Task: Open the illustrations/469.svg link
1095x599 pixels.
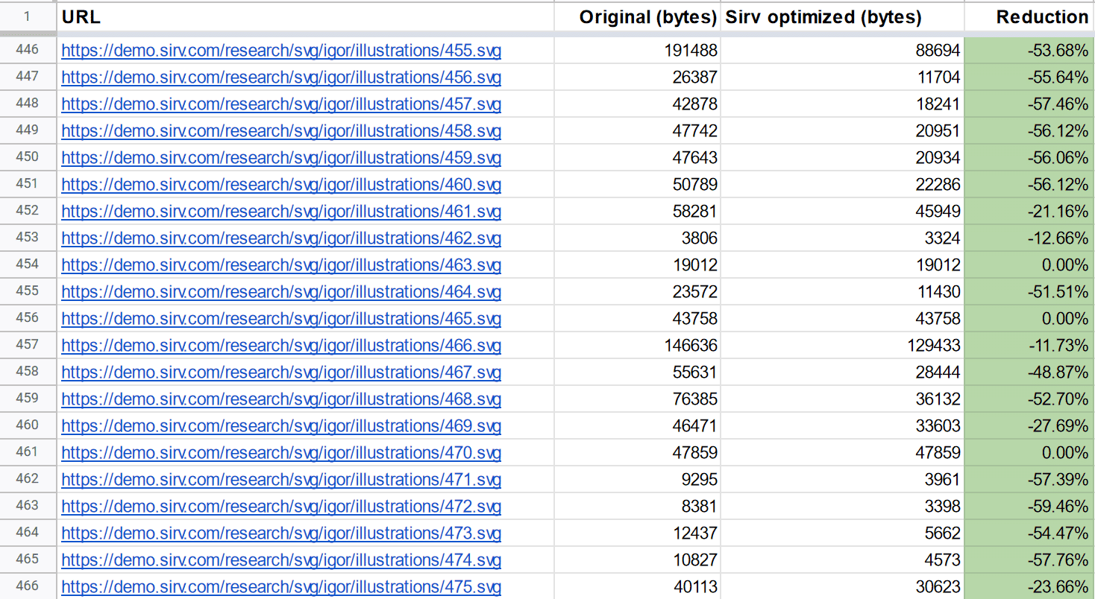Action: tap(281, 426)
